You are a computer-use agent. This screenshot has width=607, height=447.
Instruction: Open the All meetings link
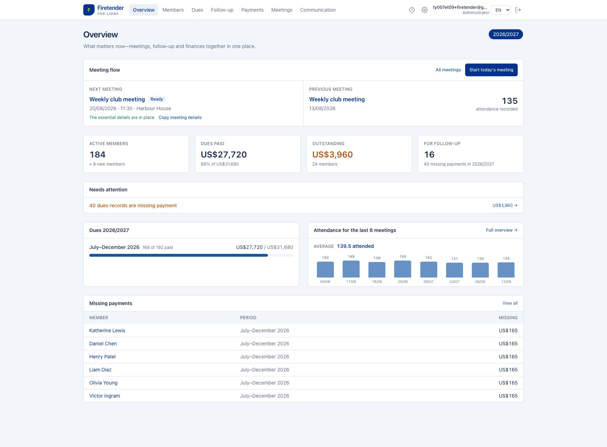[x=448, y=70]
